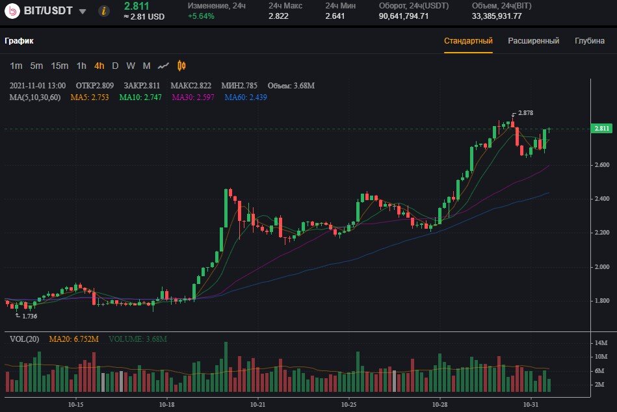Screen dimensions: 617x412
Task: Switch to the Расширенный chart tab
Action: [533, 41]
